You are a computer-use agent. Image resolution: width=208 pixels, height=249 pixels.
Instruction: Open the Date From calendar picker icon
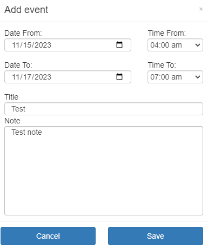click(119, 45)
